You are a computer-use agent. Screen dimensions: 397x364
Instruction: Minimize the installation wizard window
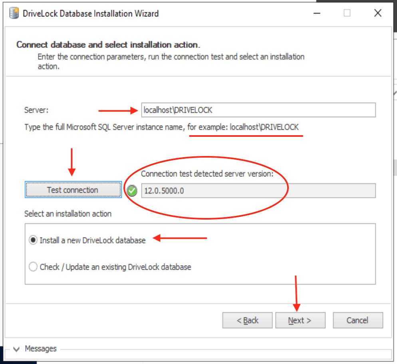tap(317, 13)
